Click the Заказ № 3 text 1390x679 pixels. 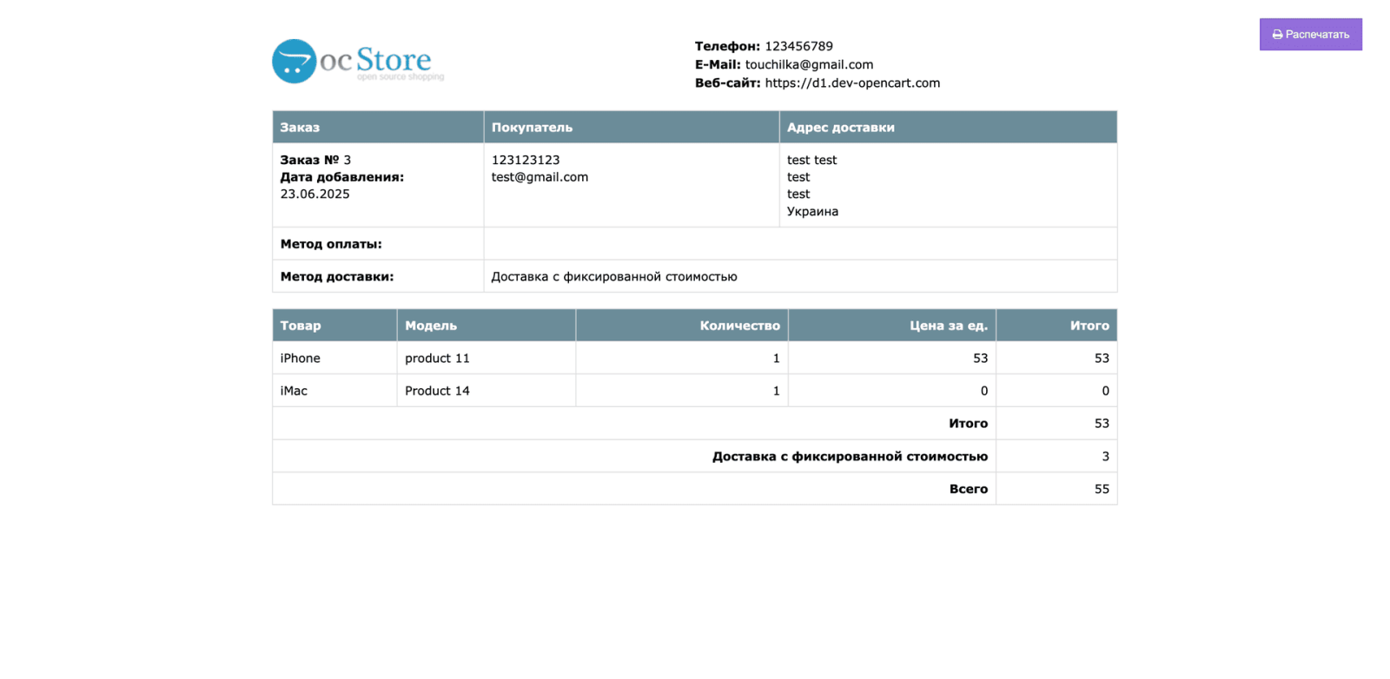click(315, 160)
